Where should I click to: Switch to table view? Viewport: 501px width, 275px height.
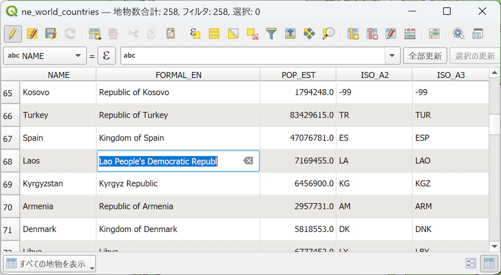(x=489, y=263)
